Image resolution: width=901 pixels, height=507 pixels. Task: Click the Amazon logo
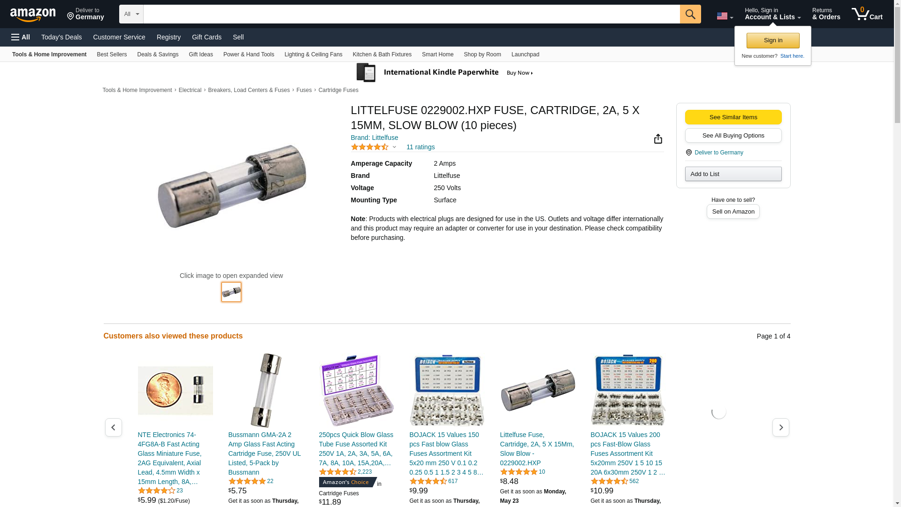tap(33, 15)
